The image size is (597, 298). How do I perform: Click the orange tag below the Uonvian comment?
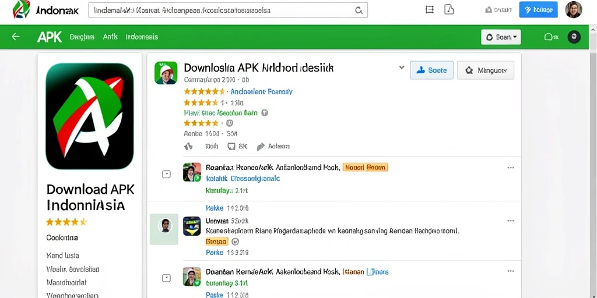(217, 242)
